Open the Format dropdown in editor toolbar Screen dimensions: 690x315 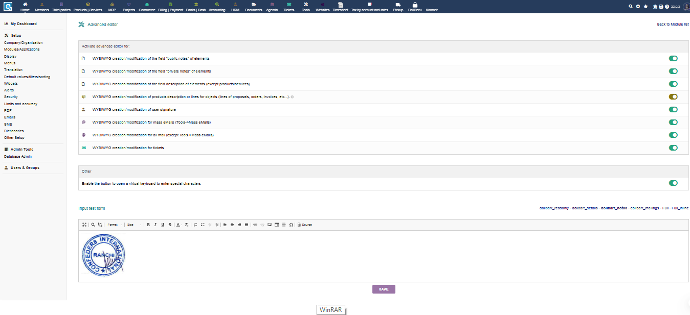115,225
